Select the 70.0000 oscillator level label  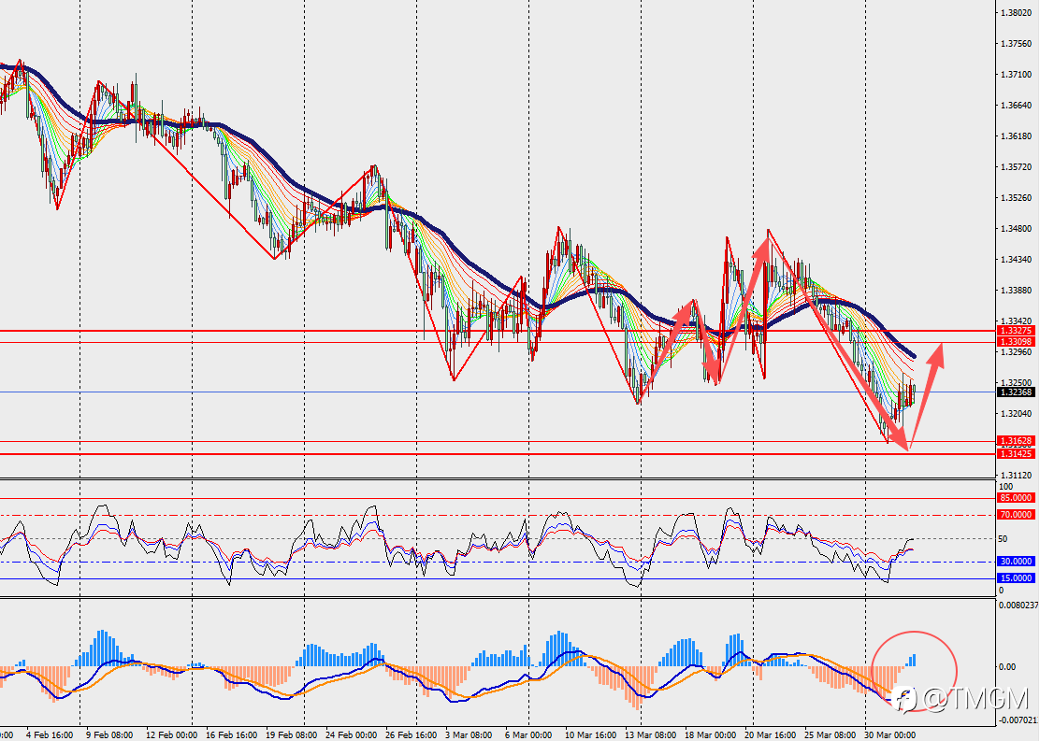point(1016,514)
